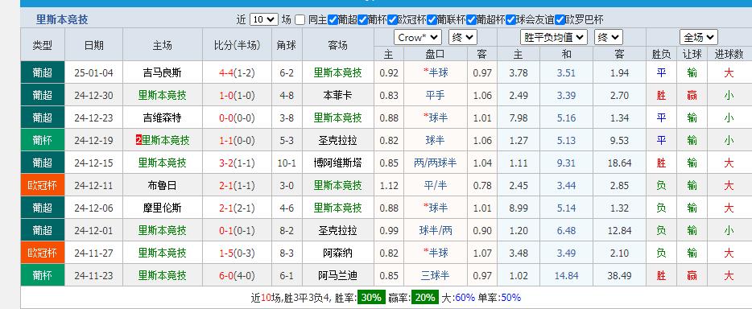Click the 两/两球半 handicap cell

(435, 163)
